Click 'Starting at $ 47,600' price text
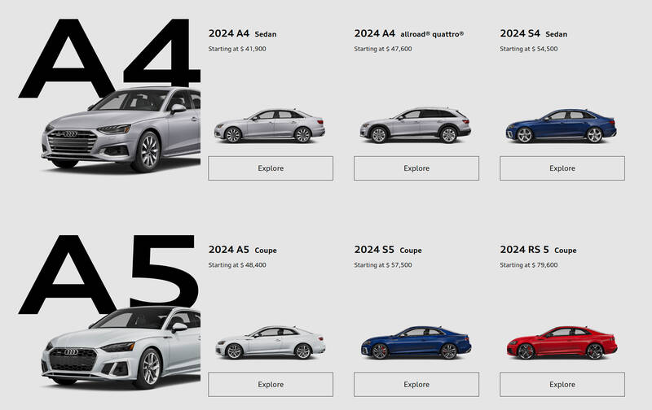 coord(383,49)
